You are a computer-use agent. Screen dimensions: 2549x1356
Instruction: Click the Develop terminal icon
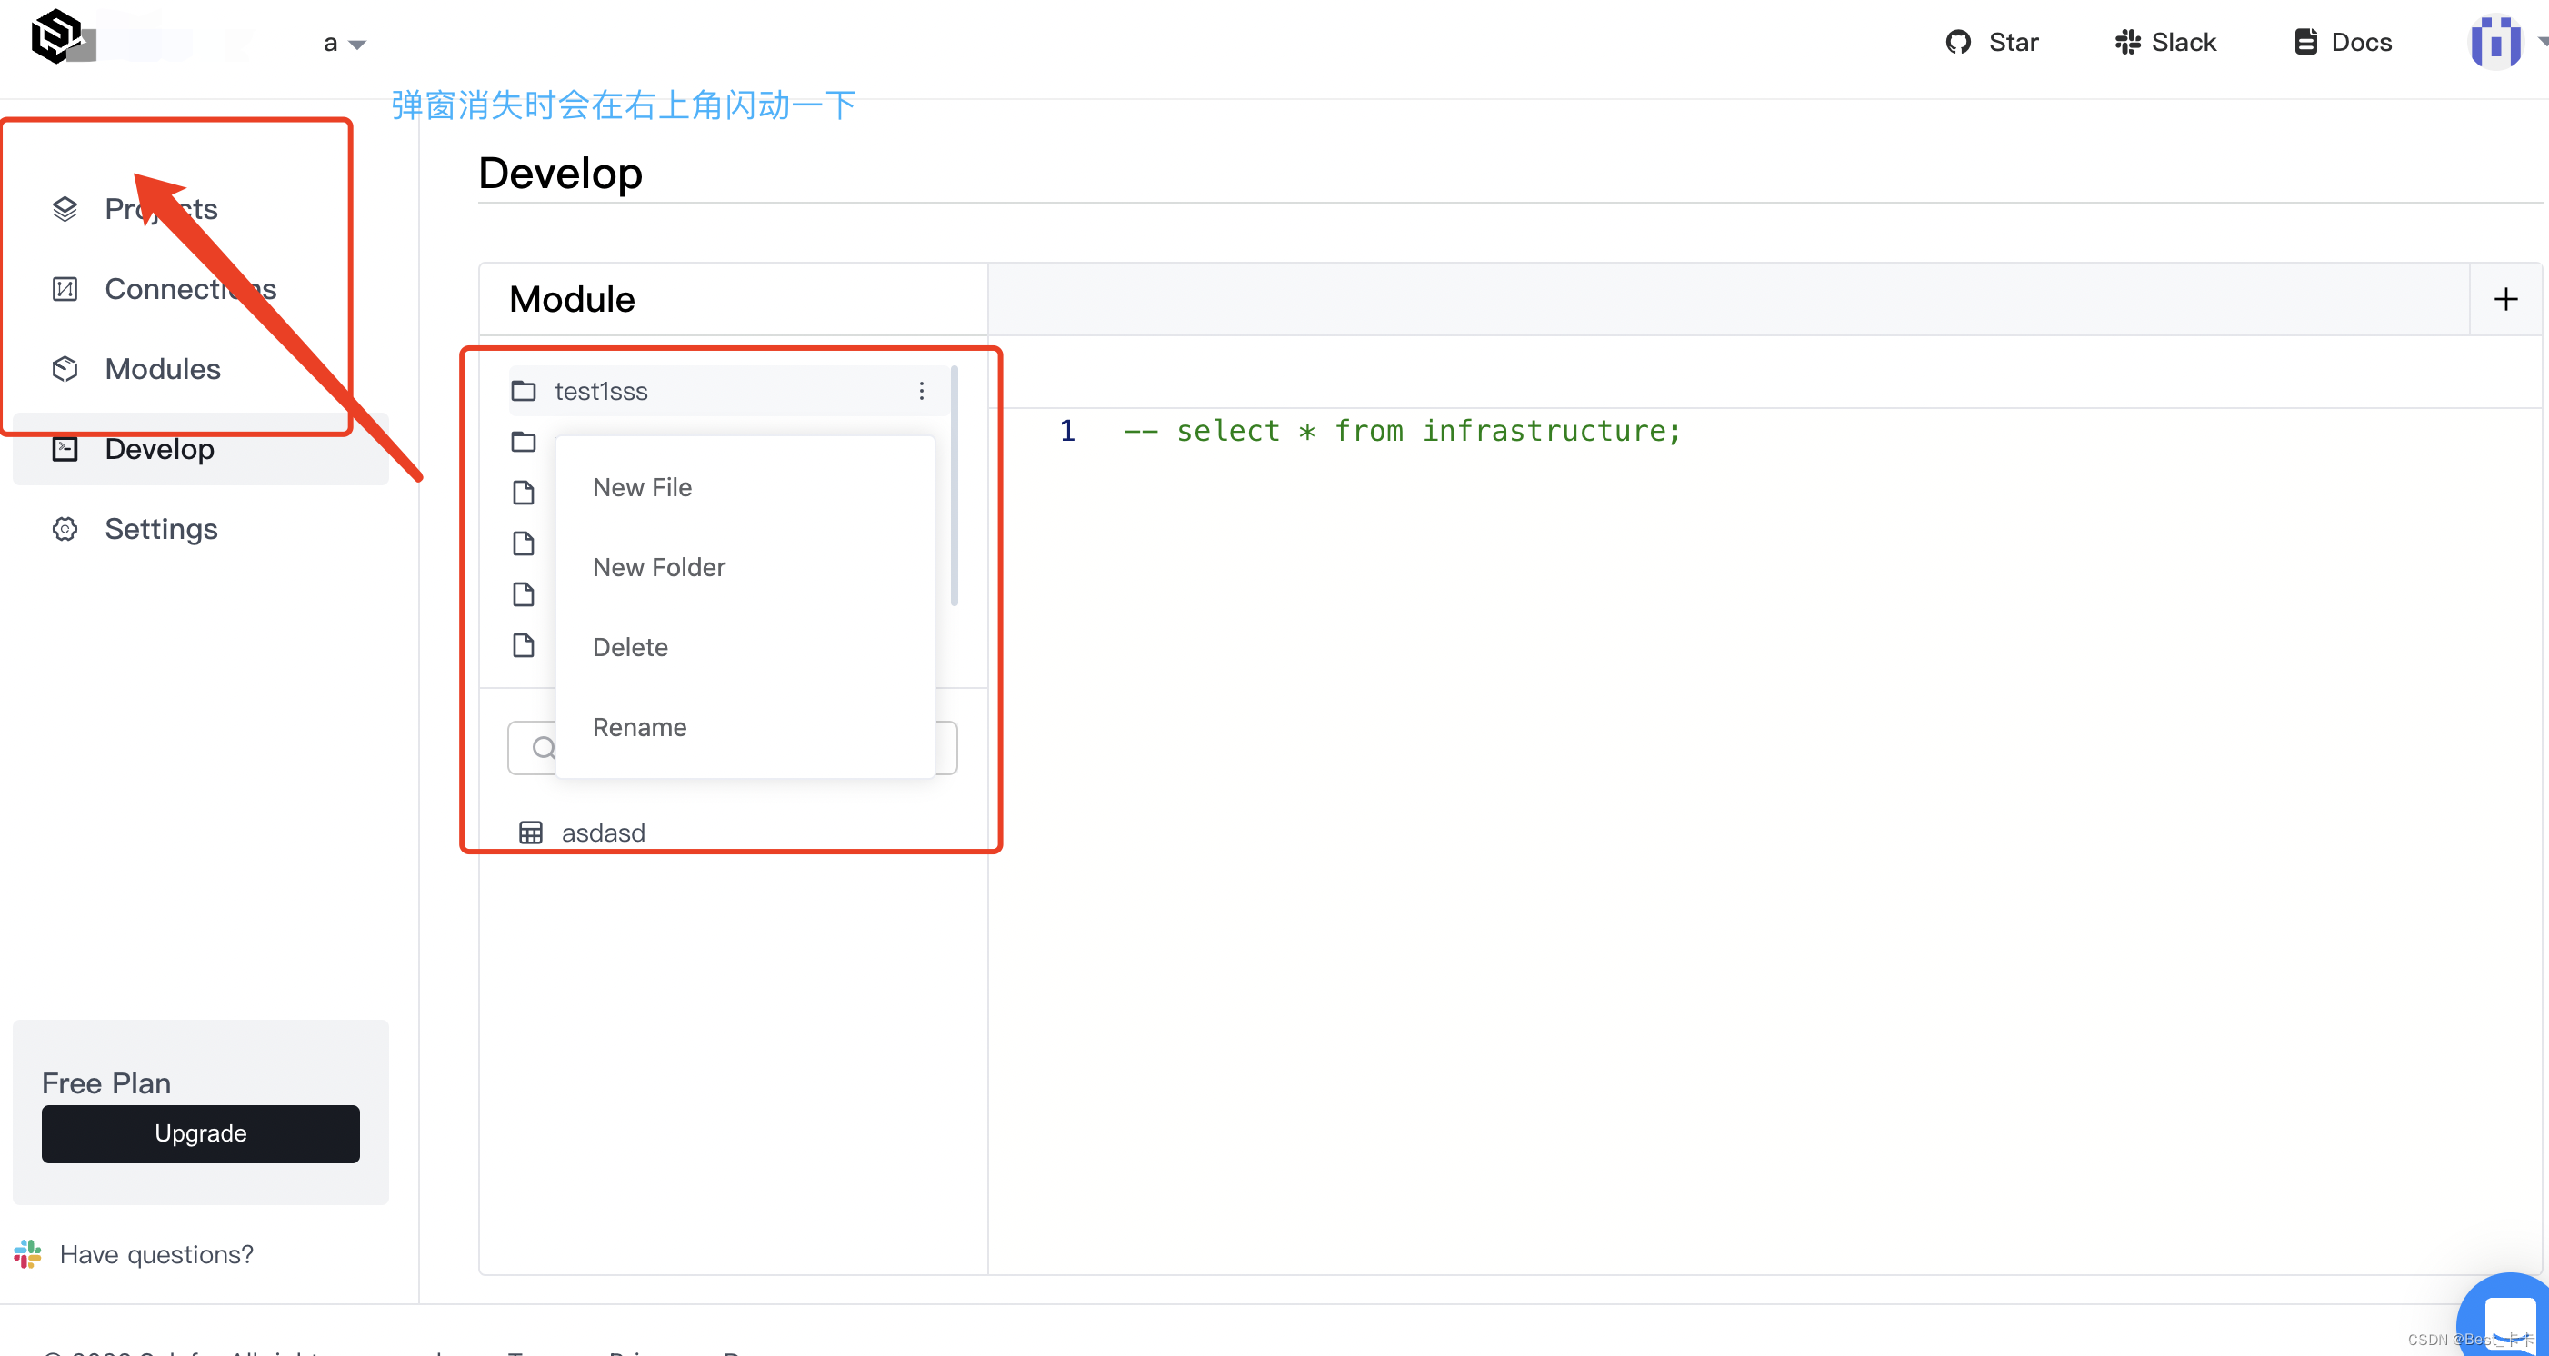pos(65,449)
